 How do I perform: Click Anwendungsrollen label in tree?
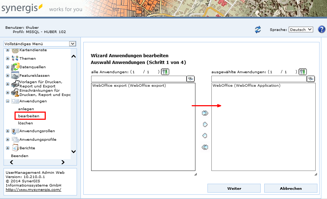pos(37,131)
